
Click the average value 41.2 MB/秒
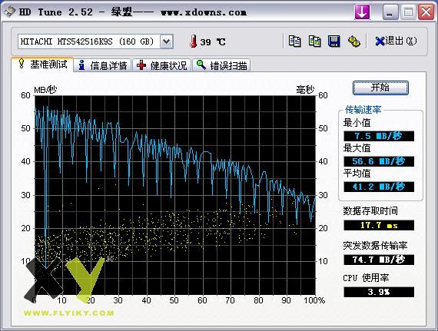pyautogui.click(x=379, y=187)
